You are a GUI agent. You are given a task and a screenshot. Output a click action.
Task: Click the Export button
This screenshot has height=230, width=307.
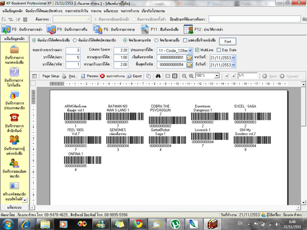[x=134, y=76]
